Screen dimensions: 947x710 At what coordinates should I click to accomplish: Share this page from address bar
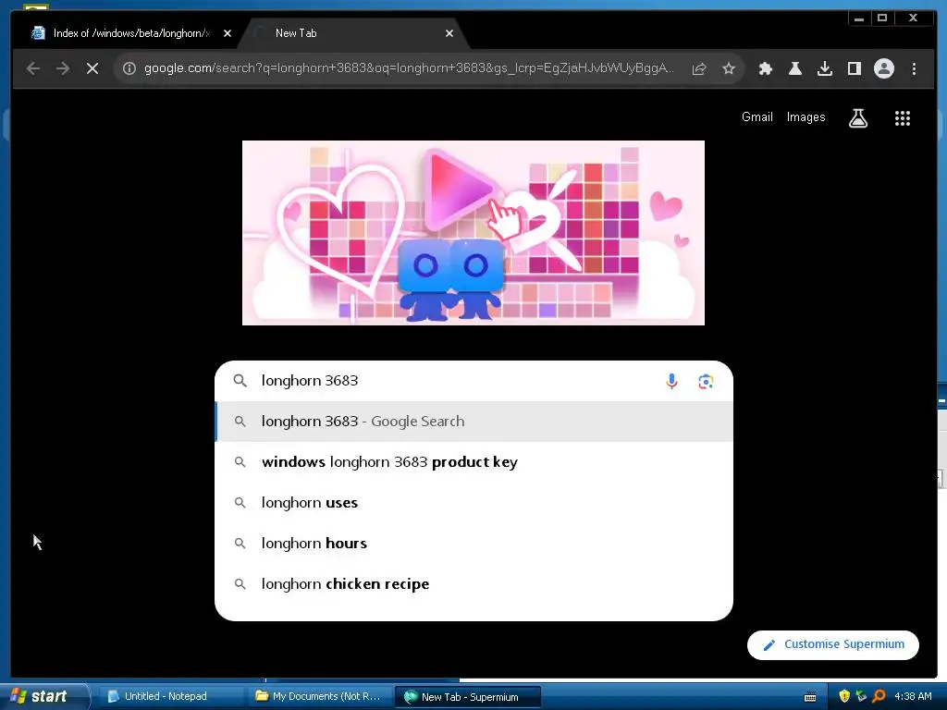(699, 68)
